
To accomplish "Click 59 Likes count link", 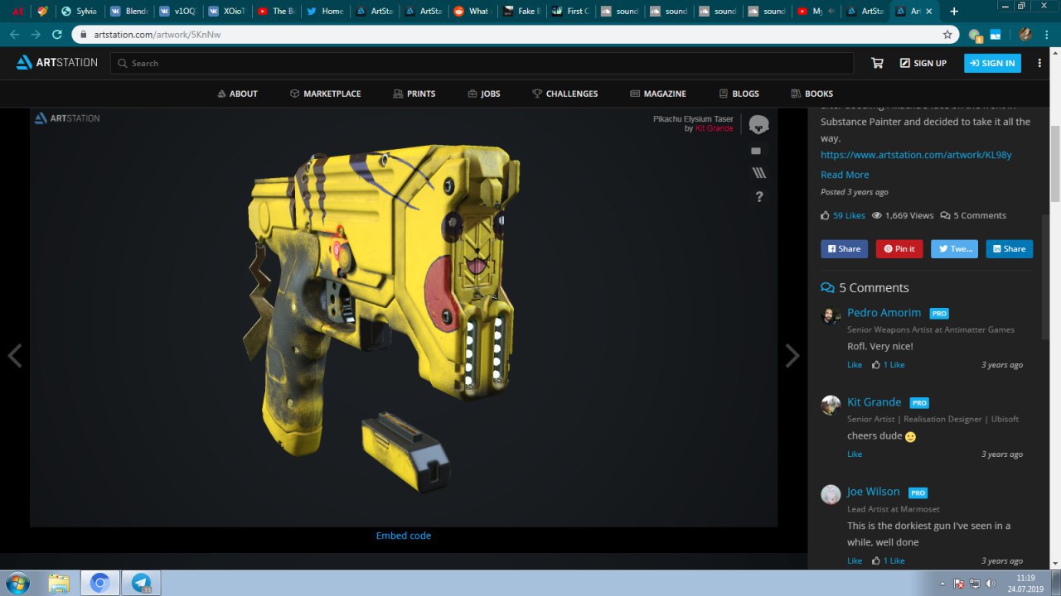I will coord(849,215).
